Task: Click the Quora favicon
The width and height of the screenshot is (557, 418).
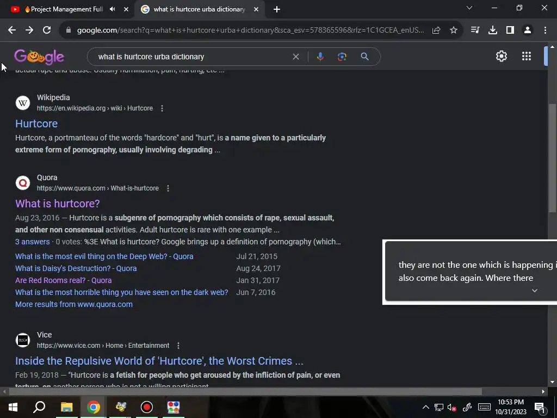Action: tap(23, 183)
